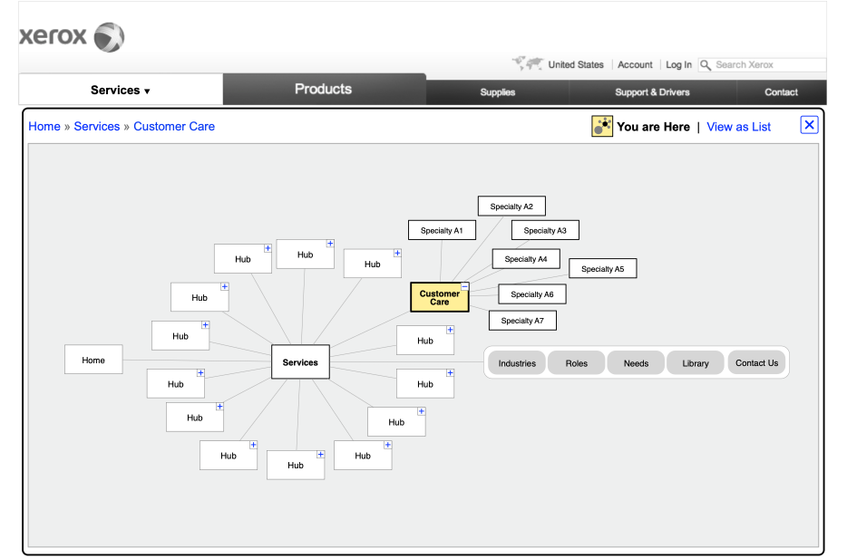Open the Account link
This screenshot has width=847, height=558.
click(635, 64)
